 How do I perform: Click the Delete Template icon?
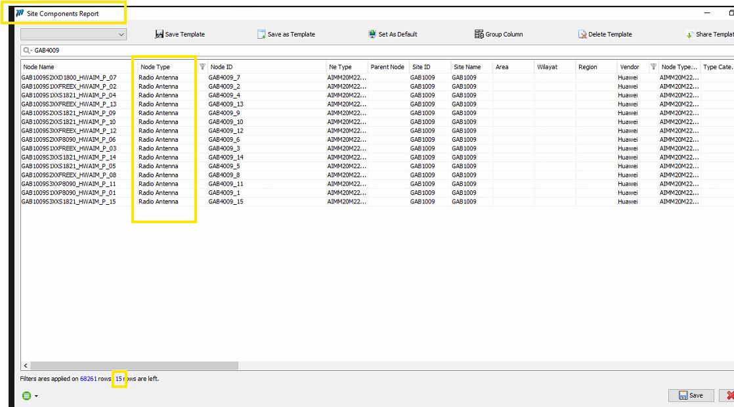[x=582, y=34]
